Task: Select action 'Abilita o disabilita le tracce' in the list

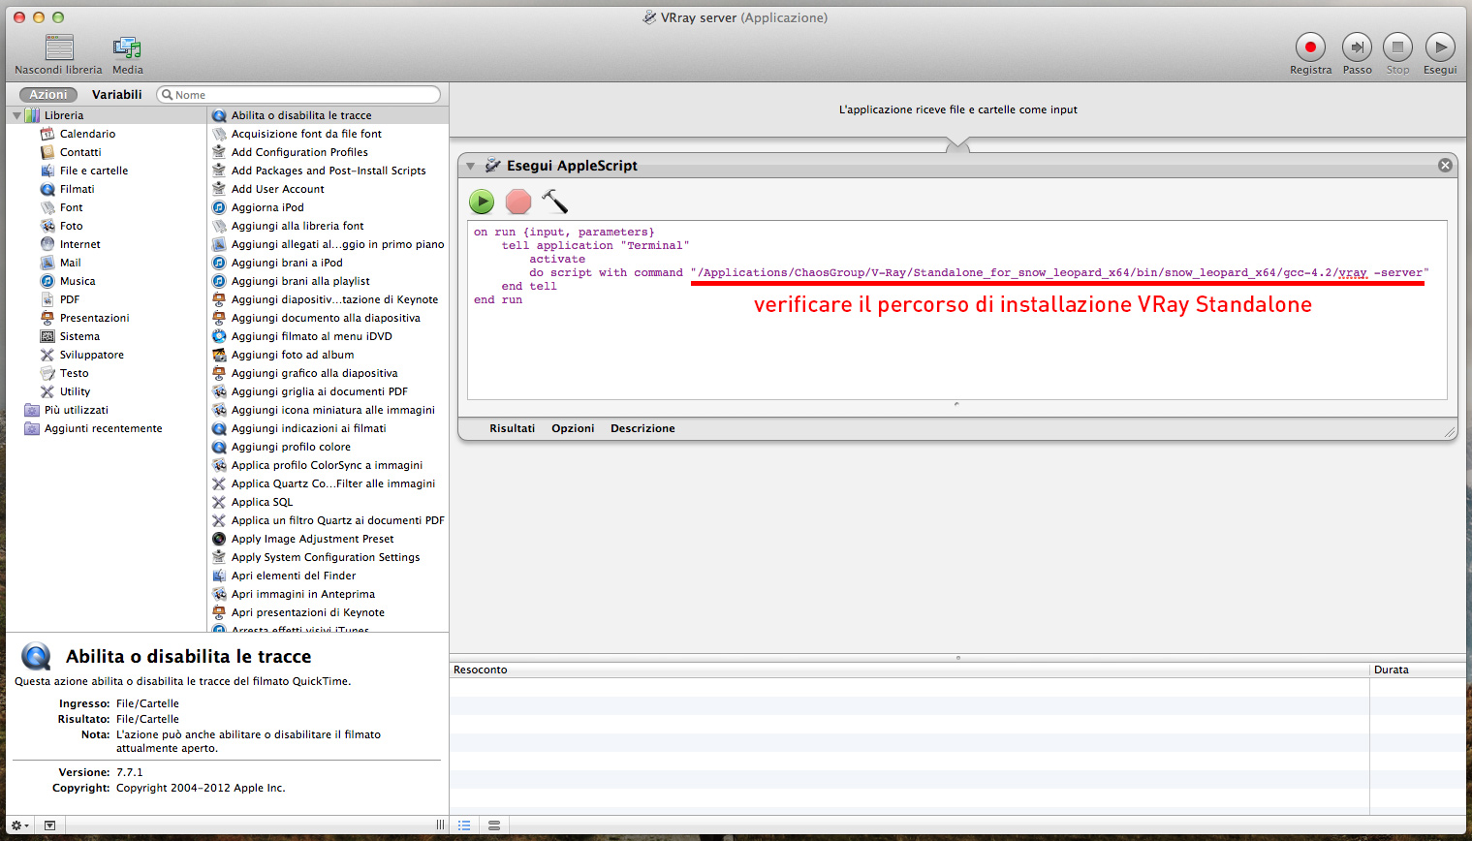Action: 329,115
